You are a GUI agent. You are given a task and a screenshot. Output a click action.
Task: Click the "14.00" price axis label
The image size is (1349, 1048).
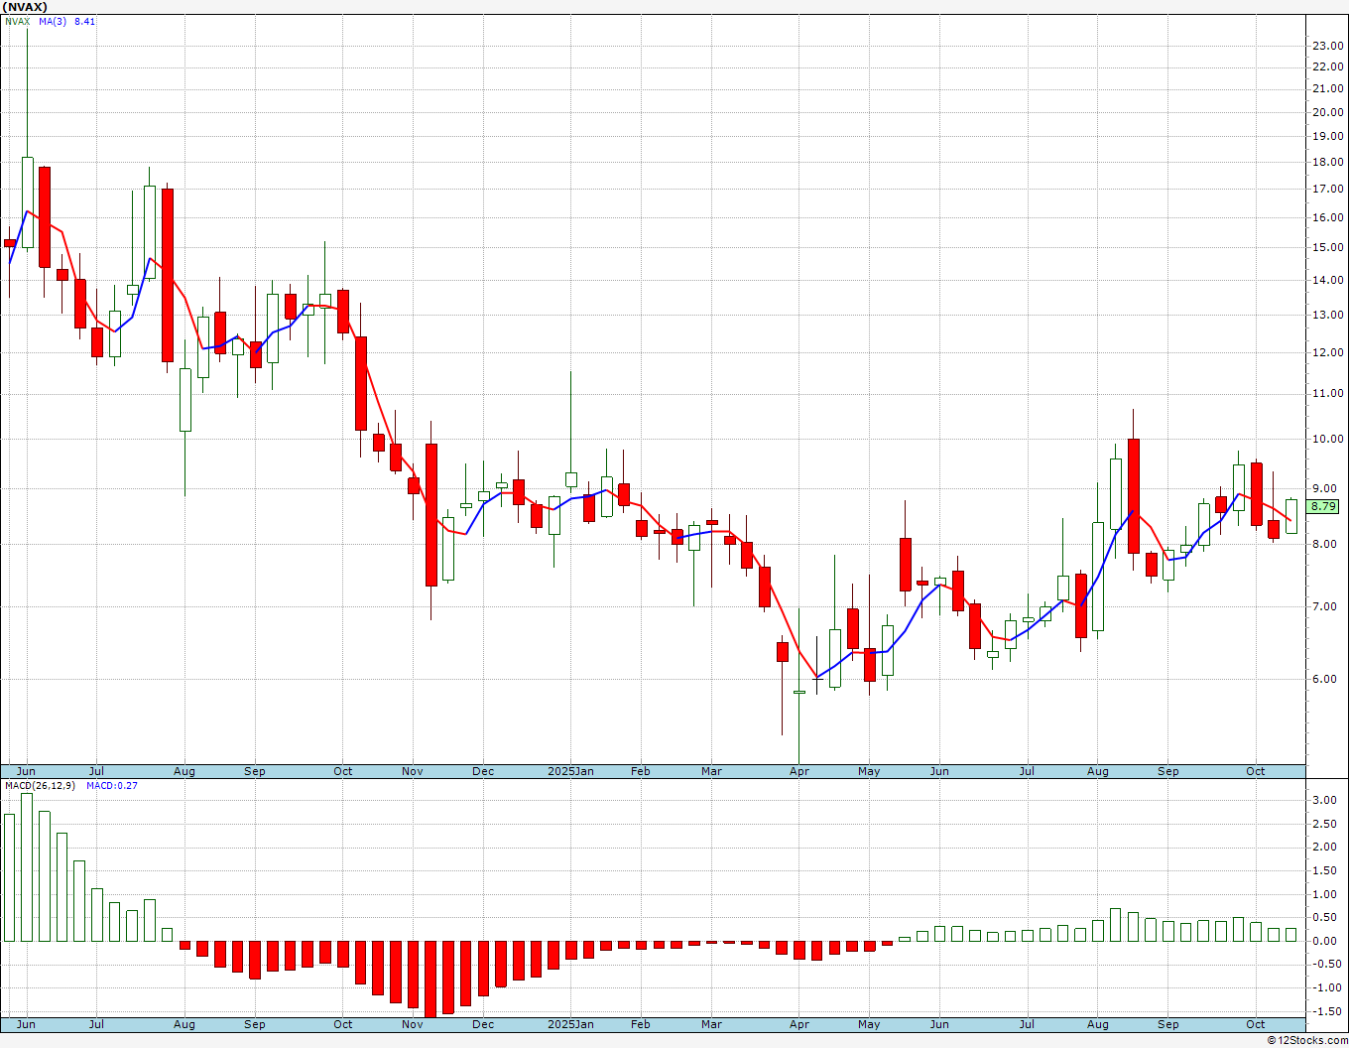point(1327,280)
